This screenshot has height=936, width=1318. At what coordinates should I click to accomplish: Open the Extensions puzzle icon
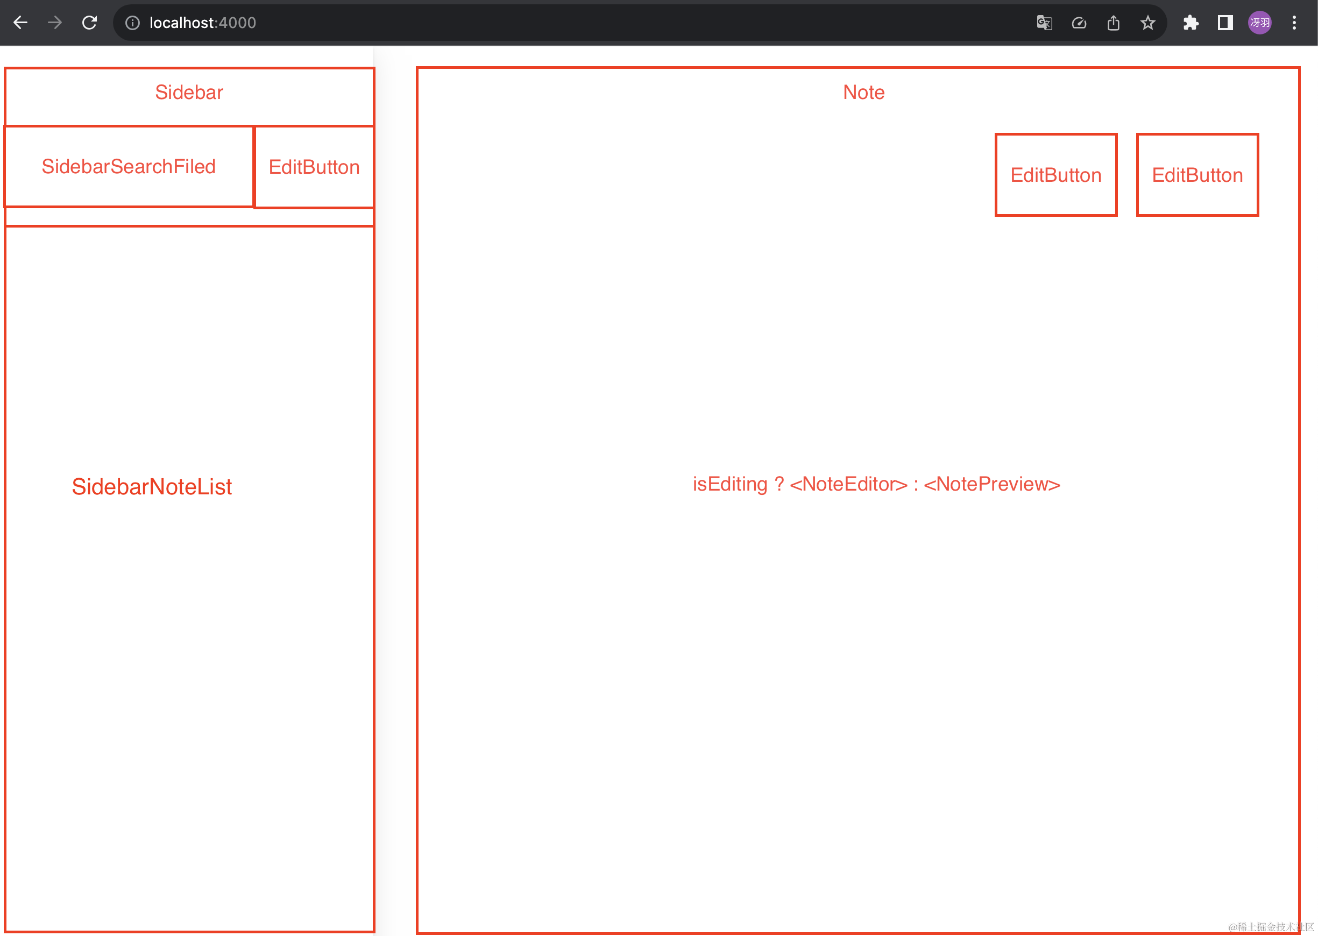(1191, 23)
